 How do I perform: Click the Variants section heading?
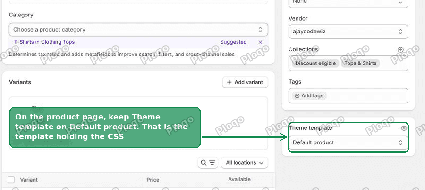pos(20,82)
